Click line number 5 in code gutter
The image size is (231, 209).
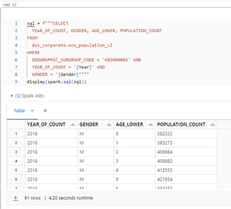(16, 52)
